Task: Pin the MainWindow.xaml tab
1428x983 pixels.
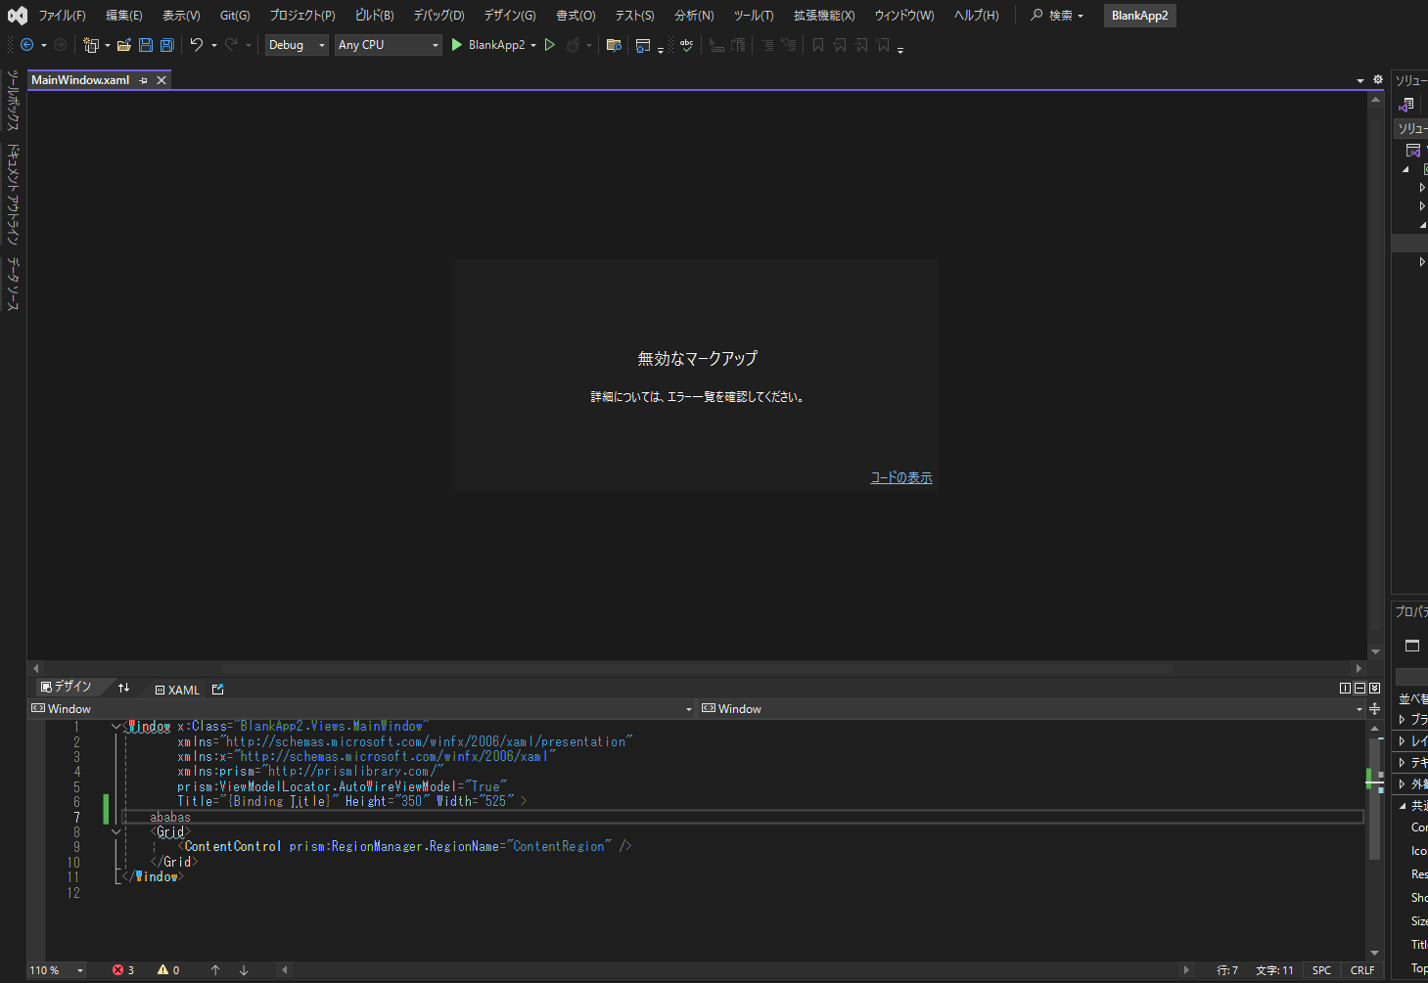Action: coord(144,79)
